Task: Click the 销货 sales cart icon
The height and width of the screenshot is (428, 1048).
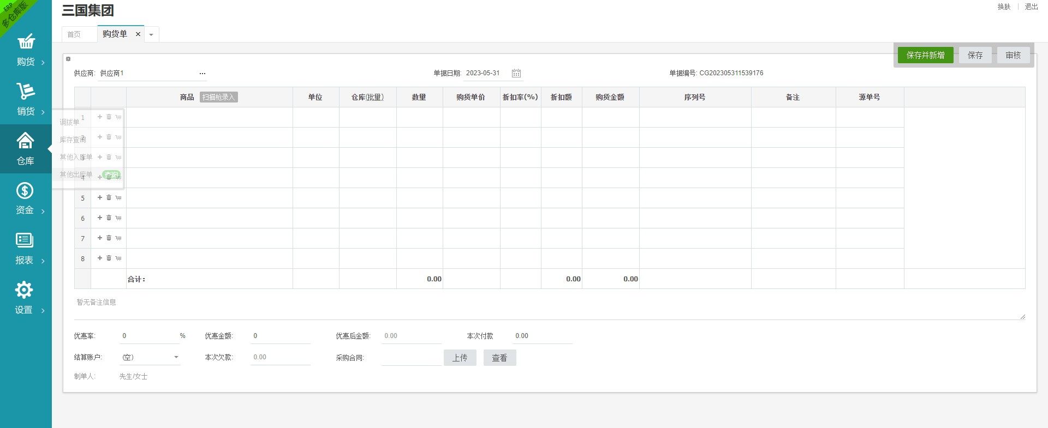Action: [26, 91]
